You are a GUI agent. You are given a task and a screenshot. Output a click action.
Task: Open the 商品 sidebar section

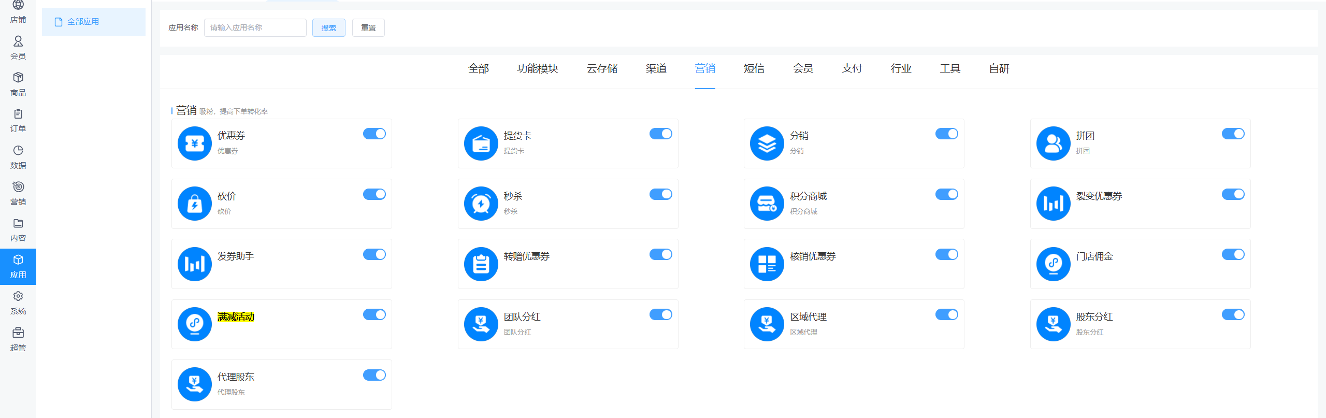(18, 84)
